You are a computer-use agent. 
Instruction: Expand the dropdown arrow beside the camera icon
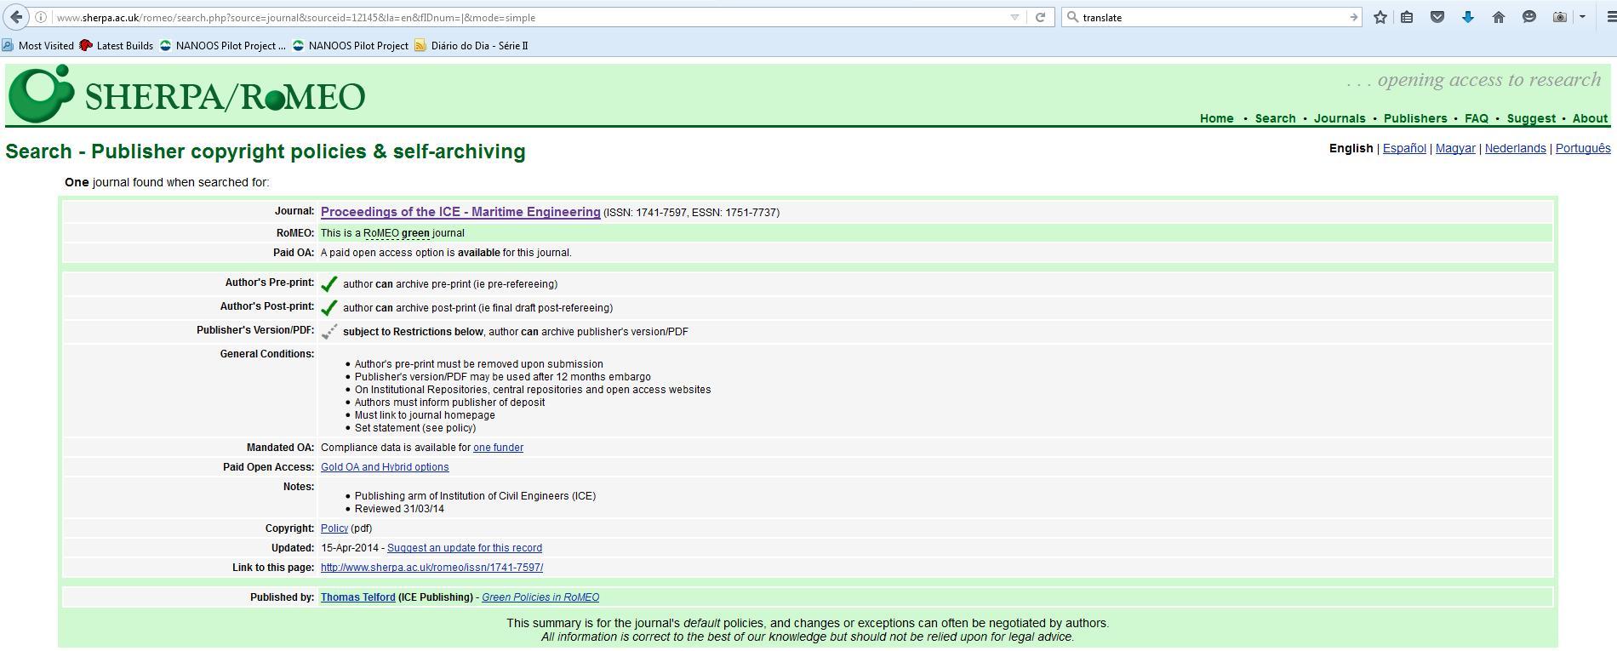point(1582,17)
